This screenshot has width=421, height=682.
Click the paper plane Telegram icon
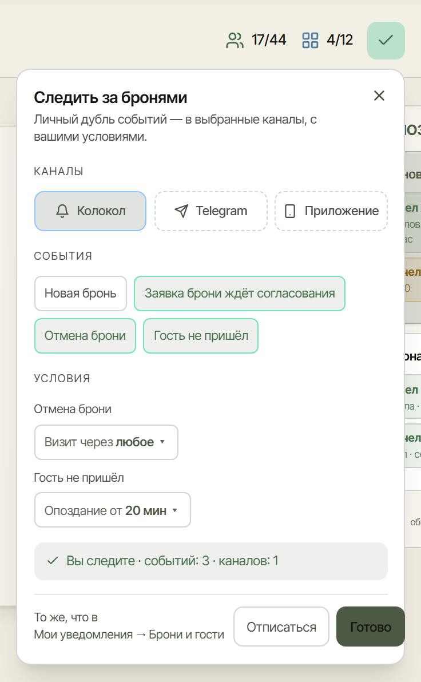pyautogui.click(x=181, y=211)
